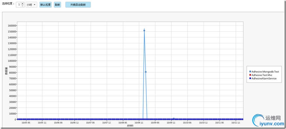Click the 选择粒度 label
The image size is (286, 129).
pos(8,4)
